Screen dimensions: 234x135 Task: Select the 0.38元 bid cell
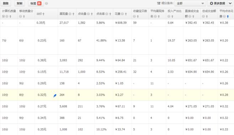42,60
